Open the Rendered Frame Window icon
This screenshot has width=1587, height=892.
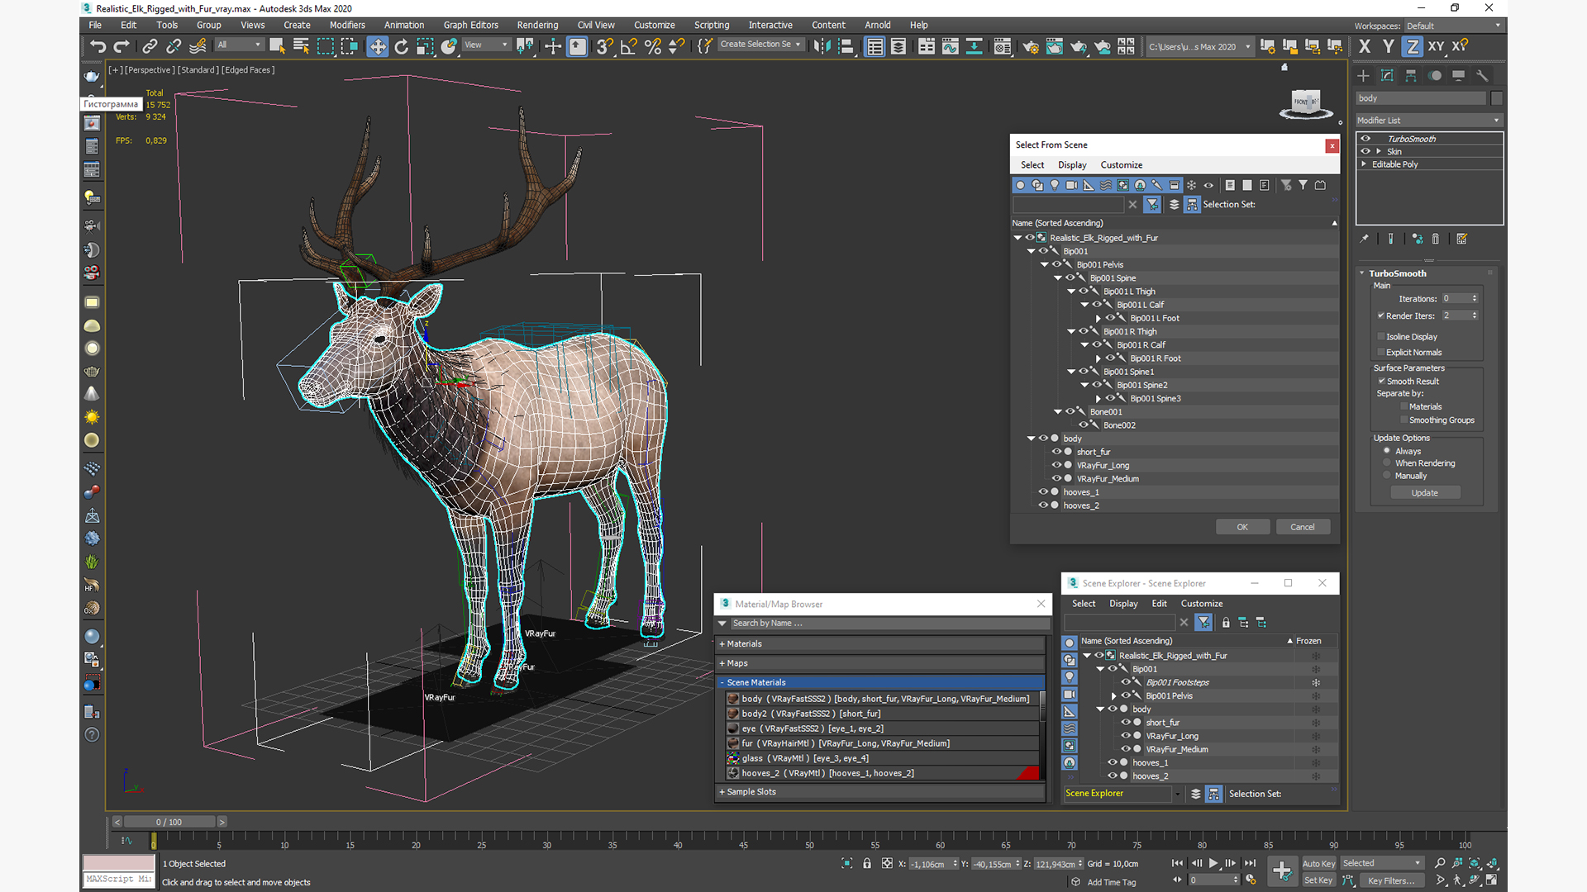click(1055, 46)
